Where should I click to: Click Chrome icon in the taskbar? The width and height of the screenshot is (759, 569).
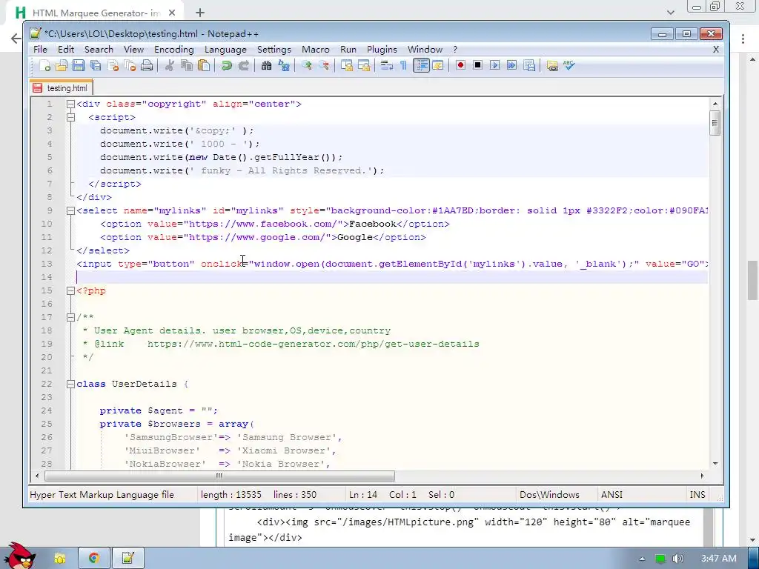click(94, 559)
